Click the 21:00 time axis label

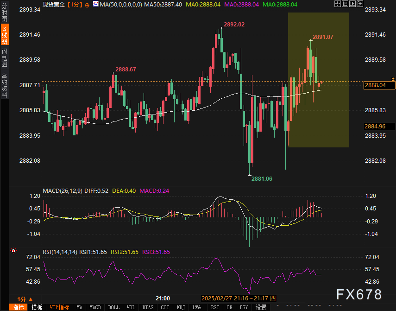tap(163, 298)
